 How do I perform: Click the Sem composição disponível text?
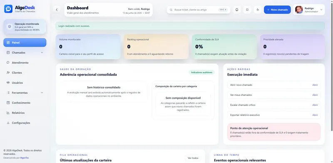183,98
